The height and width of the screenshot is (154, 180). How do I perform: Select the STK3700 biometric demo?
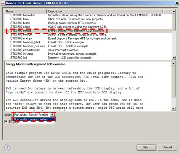click(x=23, y=15)
